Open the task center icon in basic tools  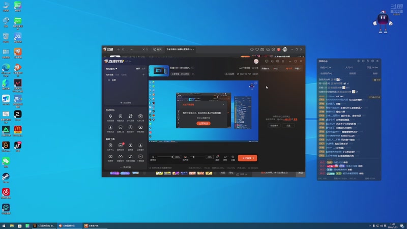coord(110,146)
